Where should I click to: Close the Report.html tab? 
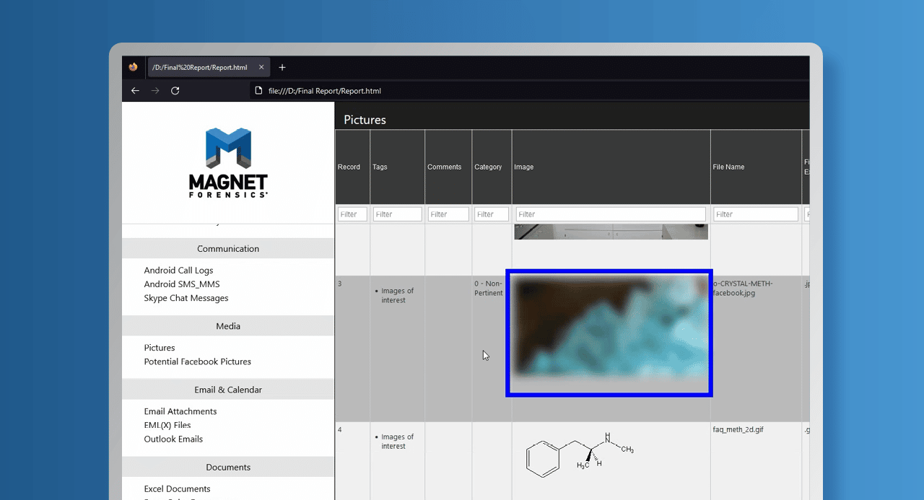(261, 68)
